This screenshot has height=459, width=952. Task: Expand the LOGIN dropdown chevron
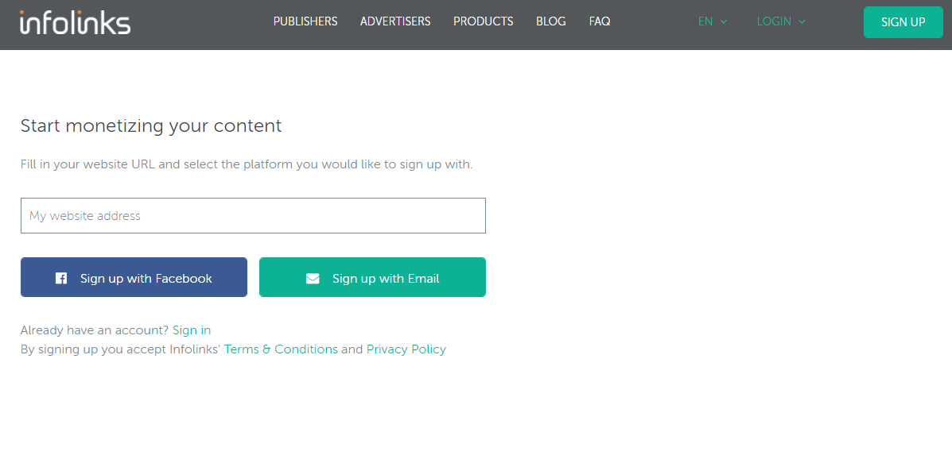click(802, 21)
